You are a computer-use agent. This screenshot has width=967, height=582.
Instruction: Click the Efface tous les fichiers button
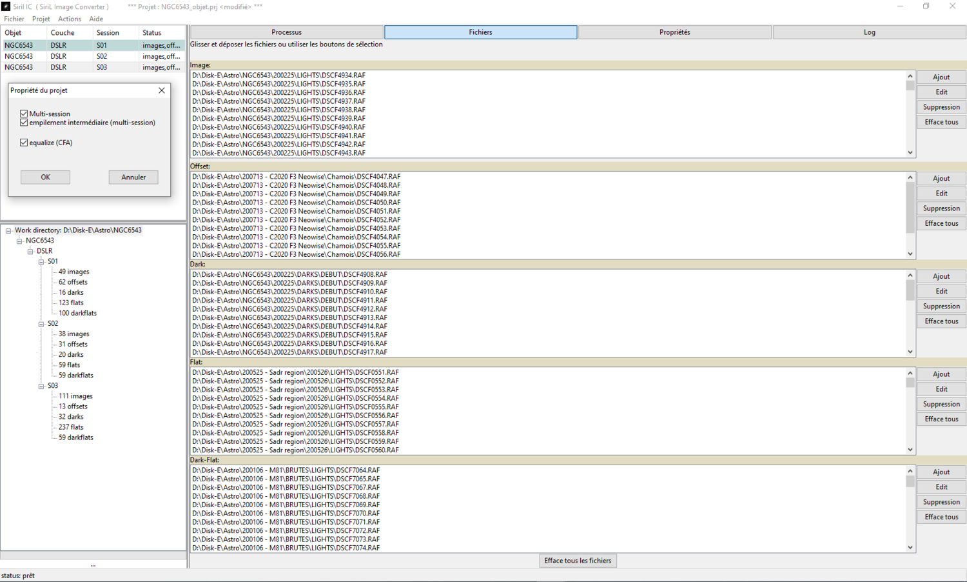click(x=578, y=561)
